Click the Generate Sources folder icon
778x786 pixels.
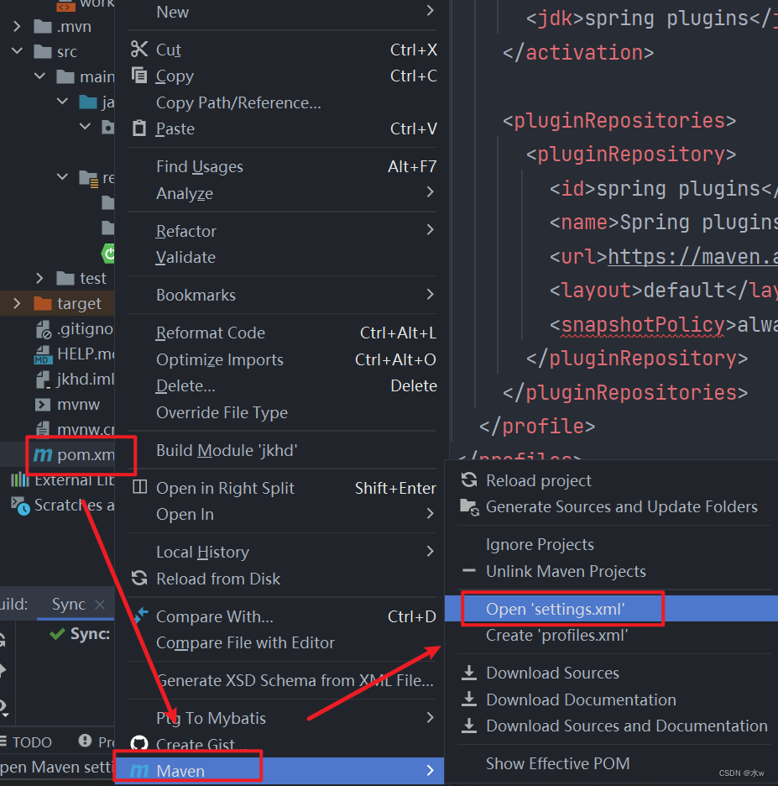tap(470, 507)
